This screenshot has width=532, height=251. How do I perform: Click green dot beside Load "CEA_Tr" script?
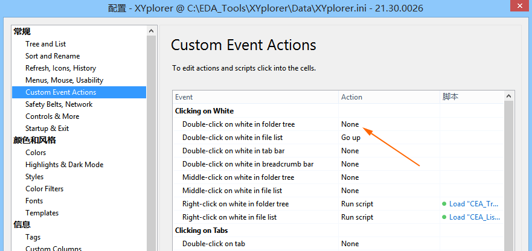click(444, 204)
